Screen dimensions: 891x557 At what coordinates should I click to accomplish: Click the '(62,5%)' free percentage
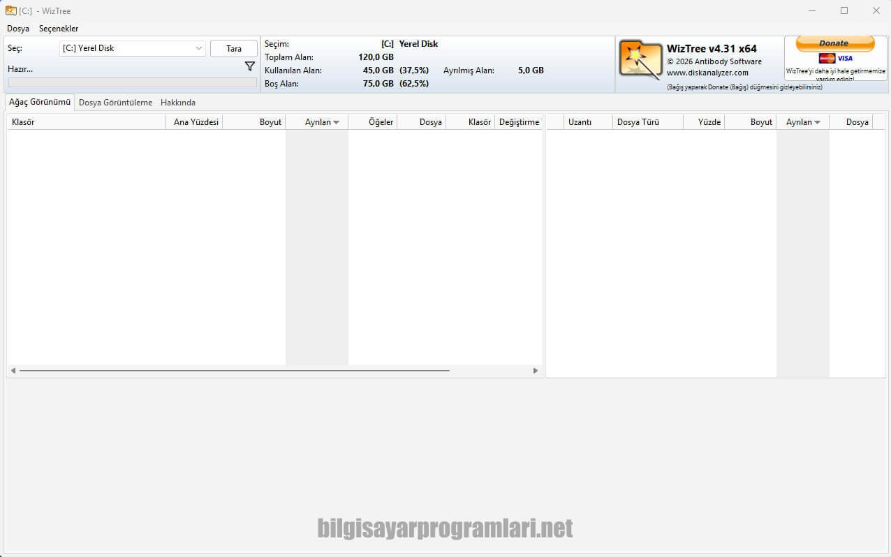click(414, 84)
